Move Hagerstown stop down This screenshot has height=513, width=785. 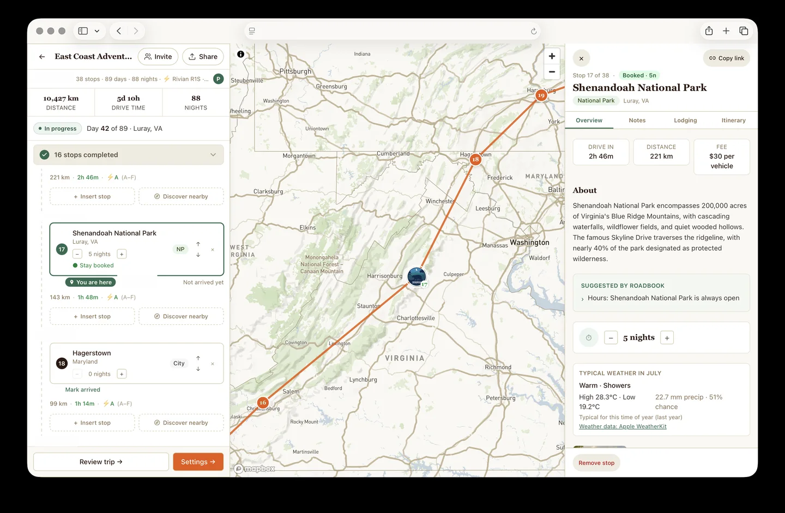198,369
